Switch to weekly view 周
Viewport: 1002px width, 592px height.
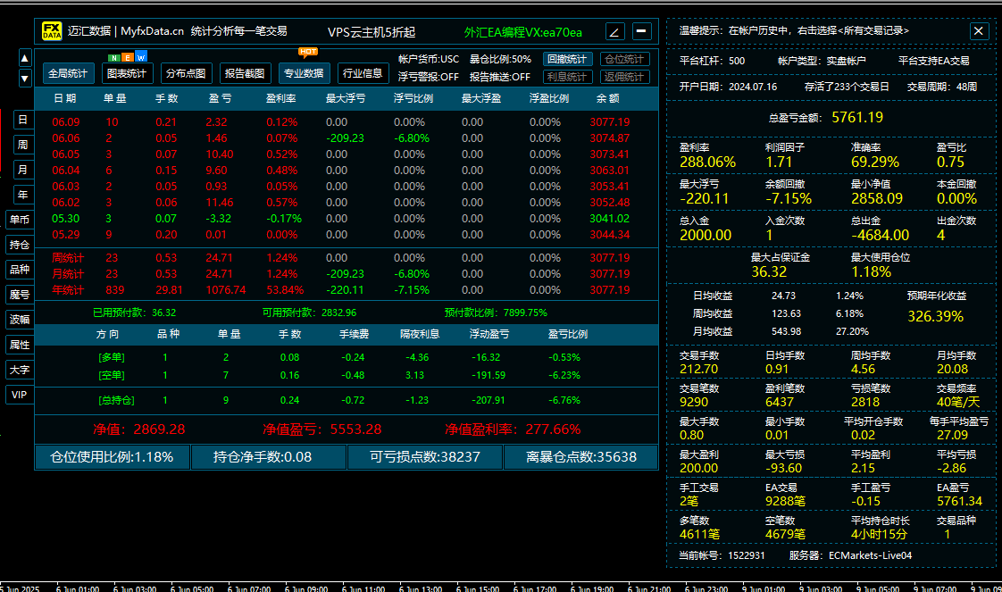point(23,145)
